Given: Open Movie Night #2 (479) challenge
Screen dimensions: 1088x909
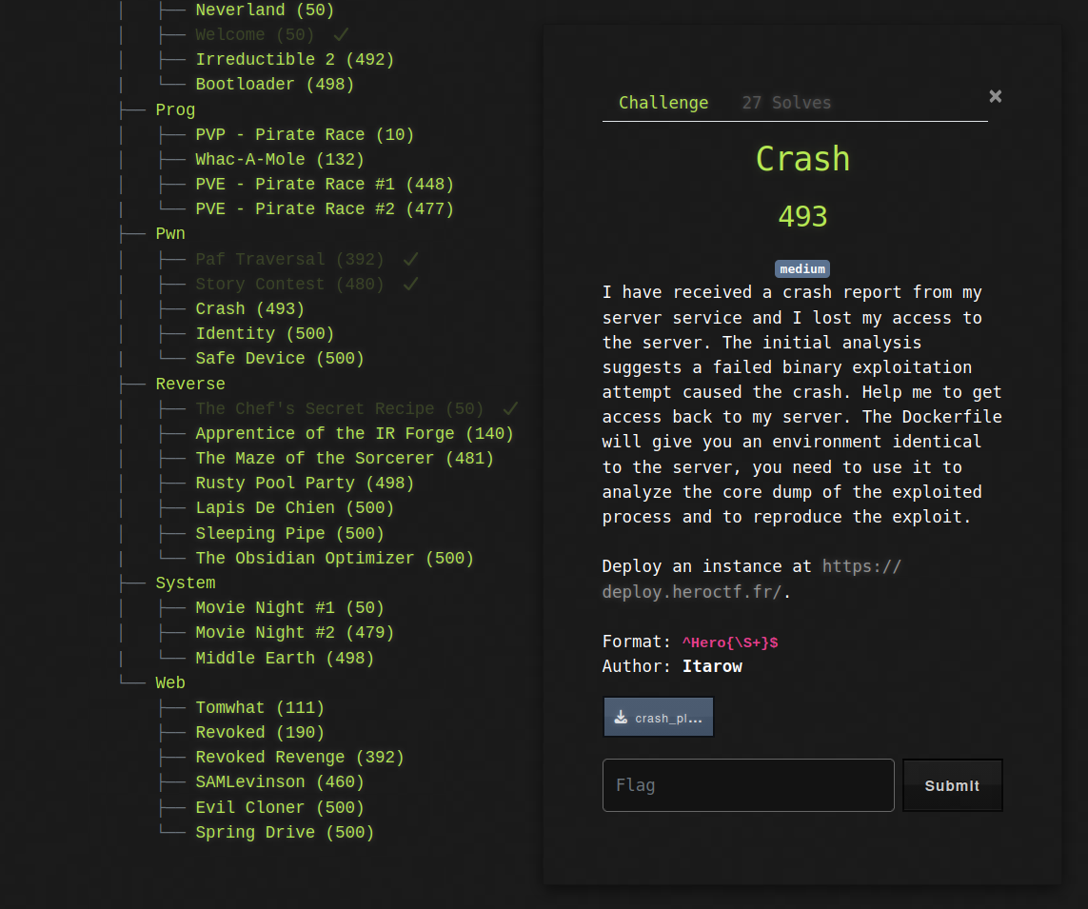Looking at the screenshot, I should [294, 633].
